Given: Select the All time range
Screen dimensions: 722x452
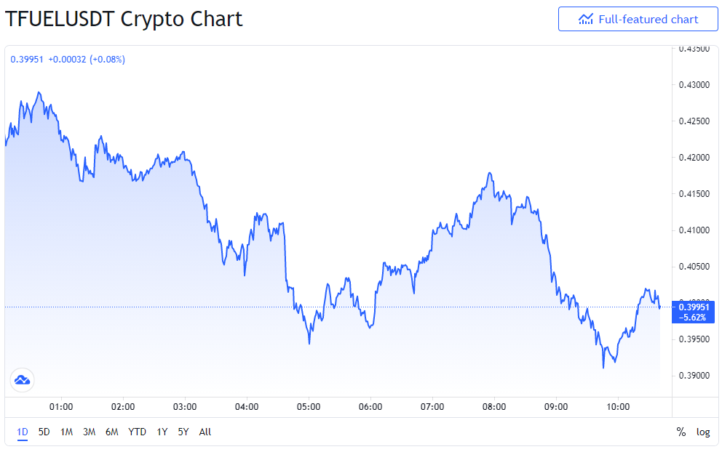Looking at the screenshot, I should tap(205, 432).
